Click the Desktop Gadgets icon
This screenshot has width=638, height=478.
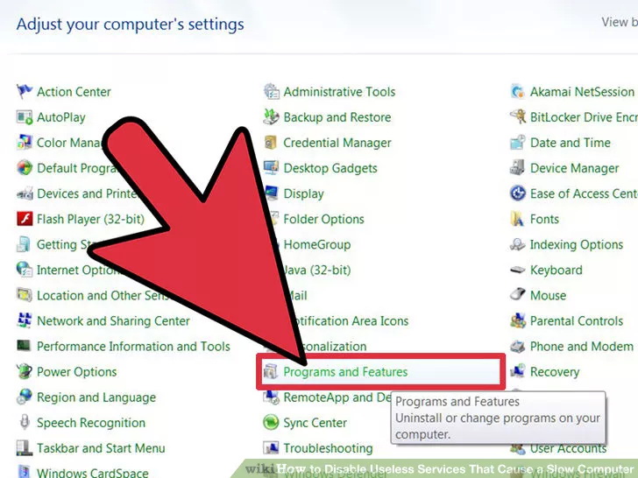tap(271, 168)
